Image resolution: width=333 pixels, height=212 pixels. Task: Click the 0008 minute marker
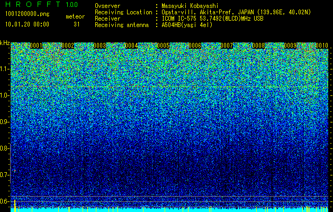point(258,46)
